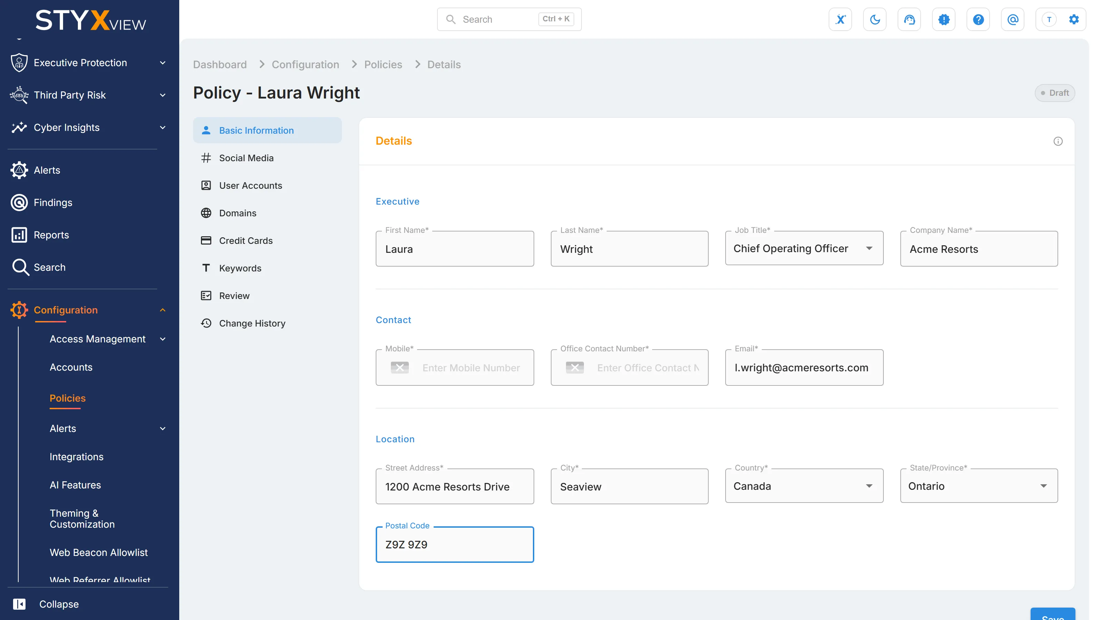Click the Office Contact flag selector

click(x=575, y=368)
